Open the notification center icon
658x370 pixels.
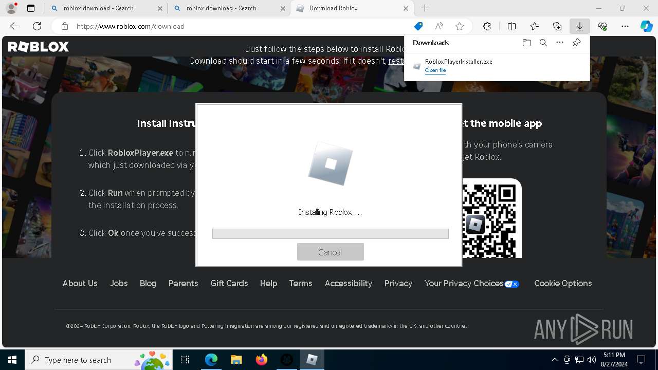641,360
